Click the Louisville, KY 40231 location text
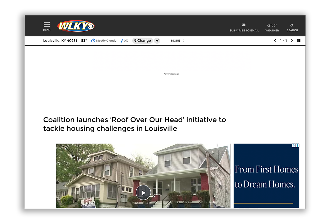This screenshot has height=224, width=331. click(x=60, y=41)
